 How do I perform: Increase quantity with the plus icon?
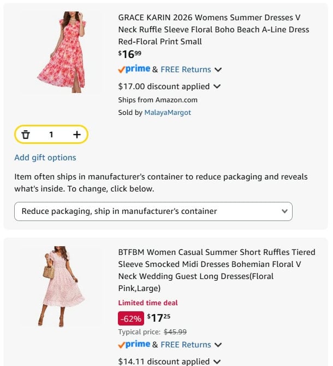(77, 135)
